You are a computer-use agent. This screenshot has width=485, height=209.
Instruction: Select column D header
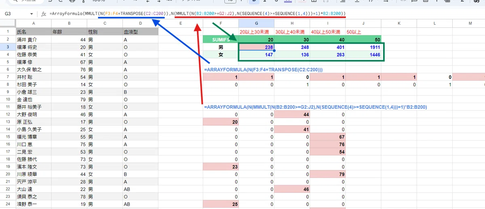click(x=140, y=23)
